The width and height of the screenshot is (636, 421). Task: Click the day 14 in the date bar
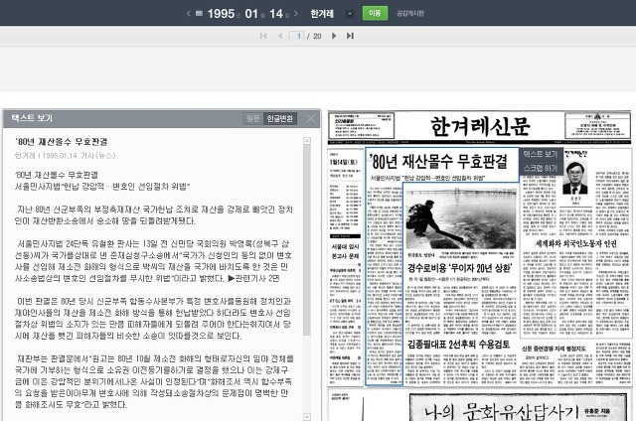click(276, 13)
